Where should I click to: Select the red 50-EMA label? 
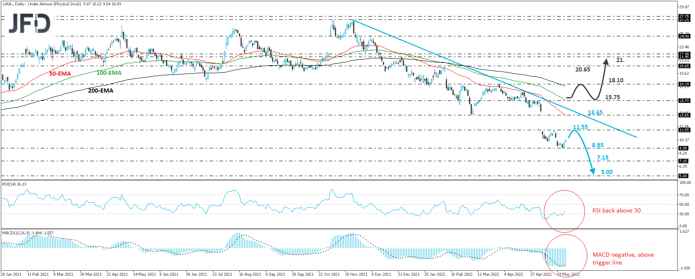tap(60, 74)
